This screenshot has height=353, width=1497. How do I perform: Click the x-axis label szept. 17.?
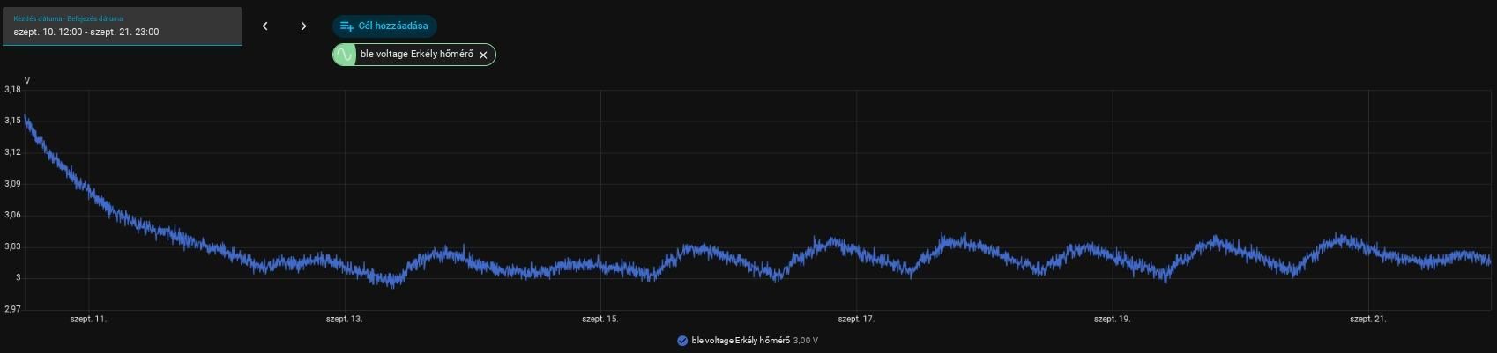856,320
